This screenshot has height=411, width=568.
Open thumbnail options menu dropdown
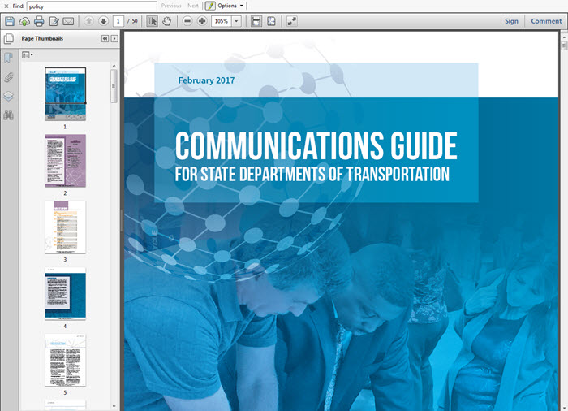[x=28, y=55]
